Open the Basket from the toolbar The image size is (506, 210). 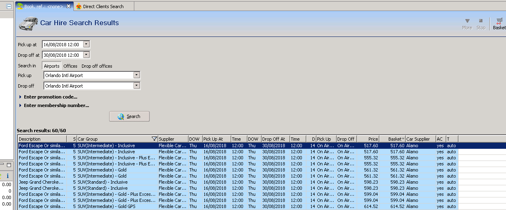[x=499, y=24]
